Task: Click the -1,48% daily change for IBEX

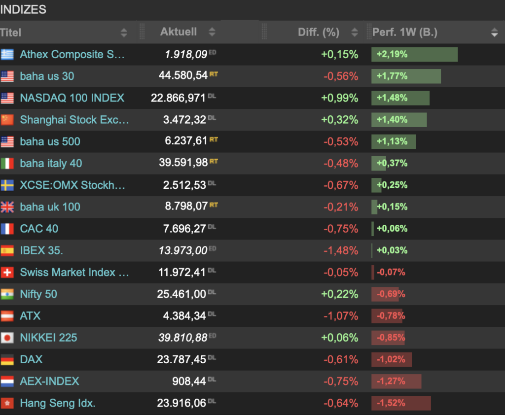Action: coord(341,250)
